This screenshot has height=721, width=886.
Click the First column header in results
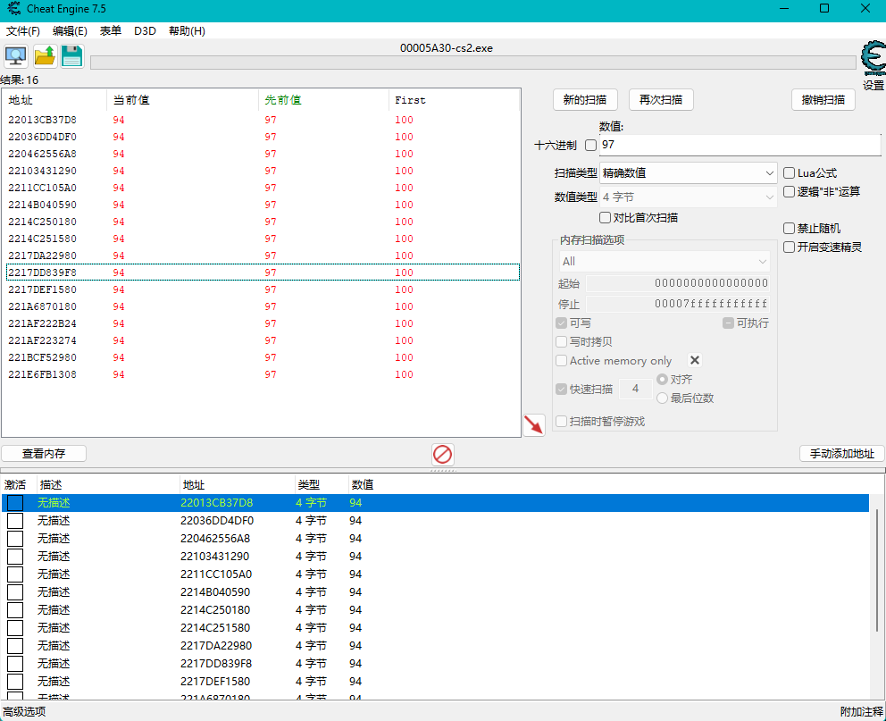pos(454,100)
